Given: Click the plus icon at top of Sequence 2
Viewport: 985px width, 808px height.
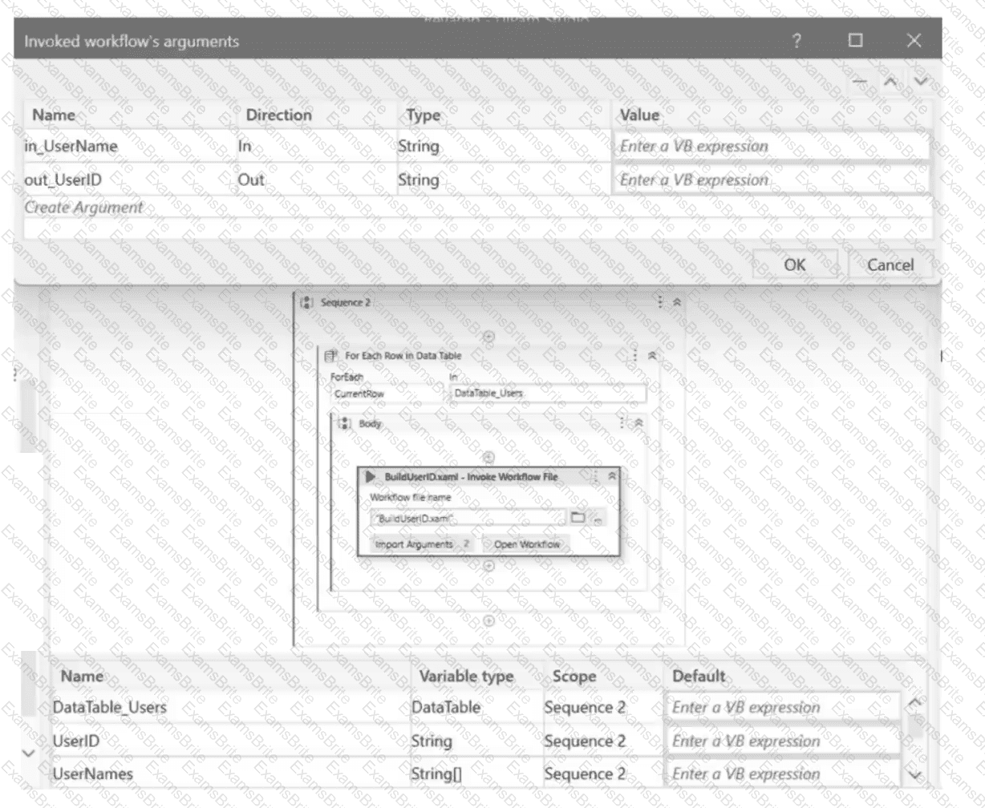Looking at the screenshot, I should click(x=488, y=337).
